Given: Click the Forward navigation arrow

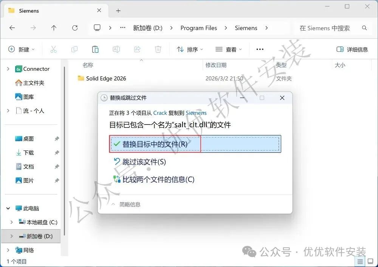Looking at the screenshot, I should 33,28.
